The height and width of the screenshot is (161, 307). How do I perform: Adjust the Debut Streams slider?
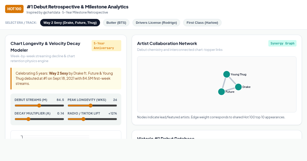coord(39,106)
